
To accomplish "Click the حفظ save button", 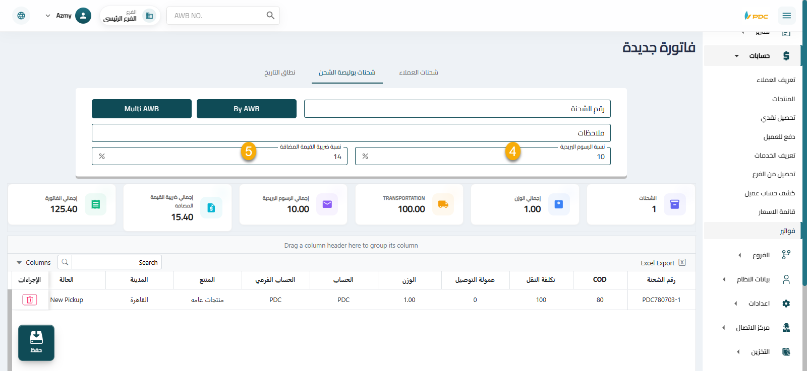I will point(36,343).
